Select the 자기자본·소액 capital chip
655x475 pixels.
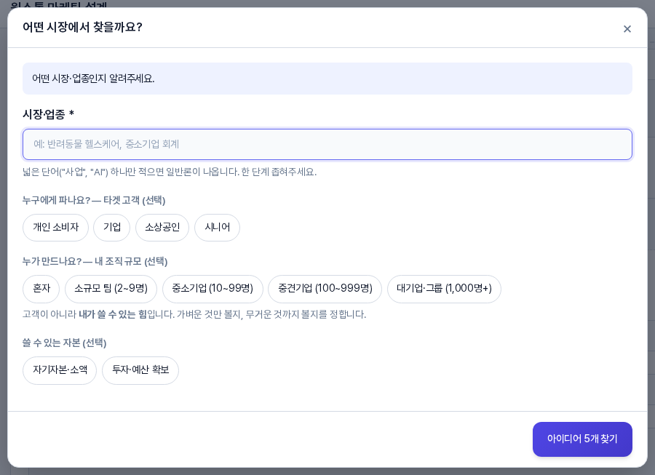tap(60, 370)
